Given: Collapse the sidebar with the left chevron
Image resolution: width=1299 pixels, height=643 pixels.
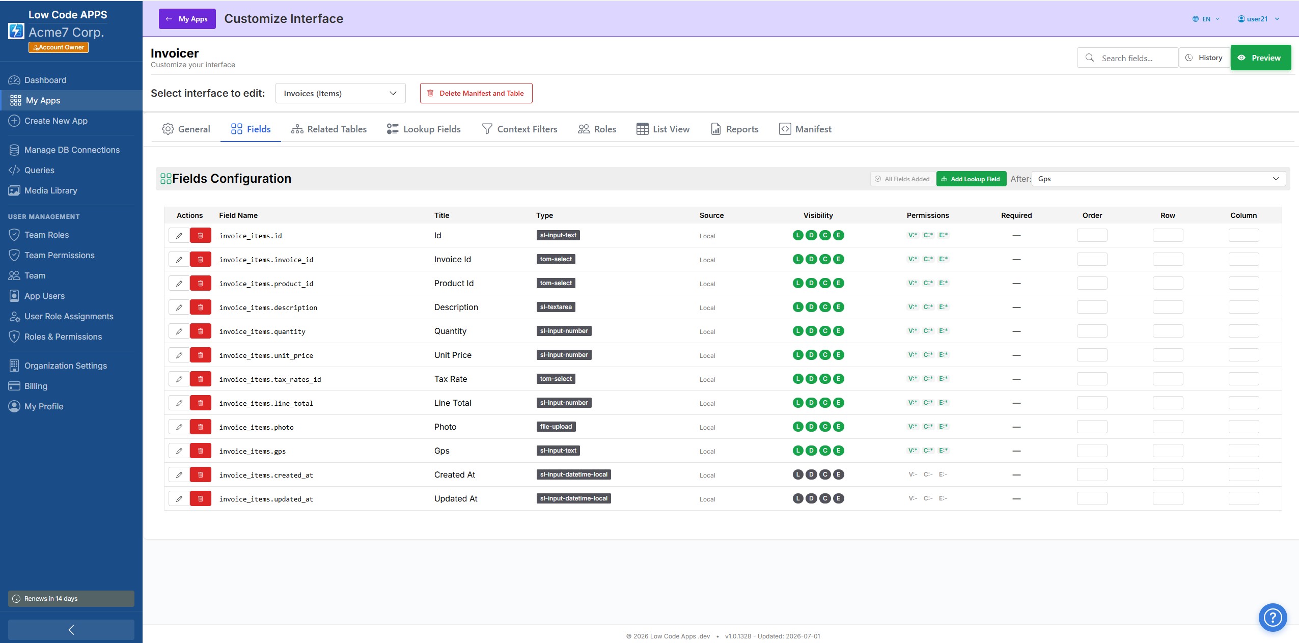Looking at the screenshot, I should point(71,630).
